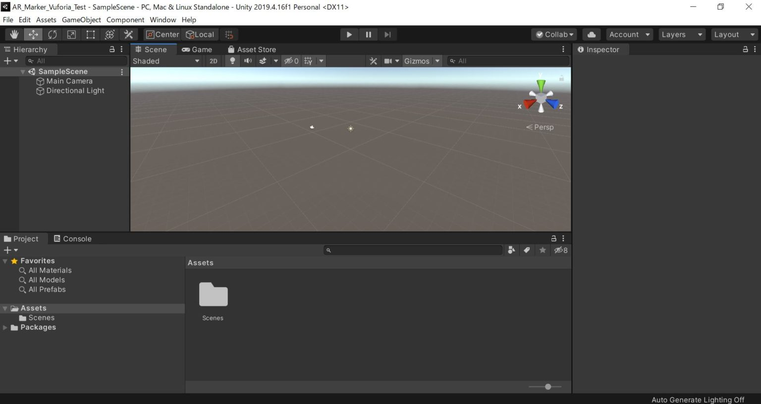Switch handle orientation from Local to Global
The height and width of the screenshot is (404, 761).
tap(200, 34)
